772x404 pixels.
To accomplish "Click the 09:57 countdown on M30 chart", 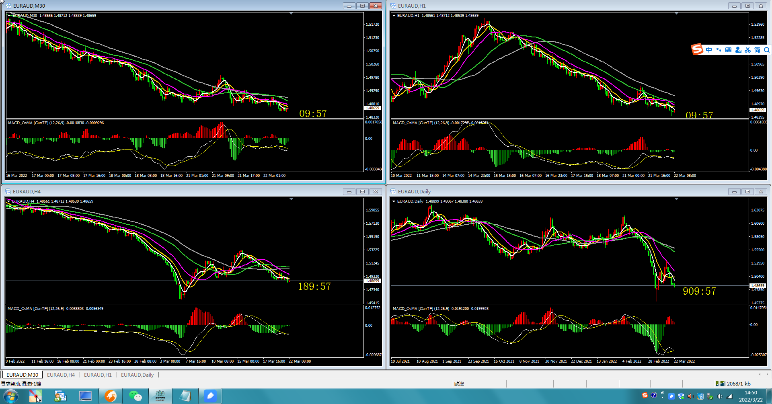I will pos(313,114).
